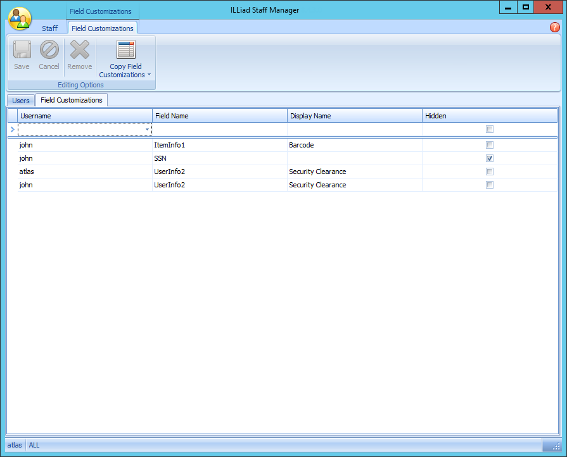
Task: Click the staff avatar icon top-left
Action: [20, 18]
